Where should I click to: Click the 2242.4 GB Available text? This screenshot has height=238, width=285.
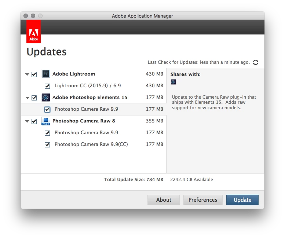[191, 179]
